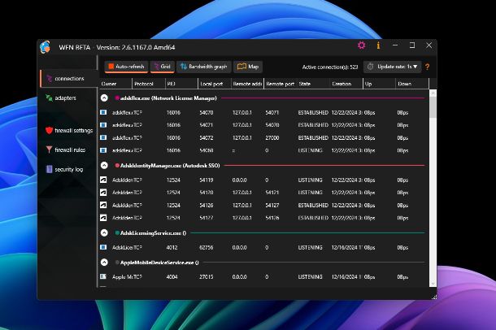Sort by the PID column header
This screenshot has height=330, width=496.
pos(181,84)
